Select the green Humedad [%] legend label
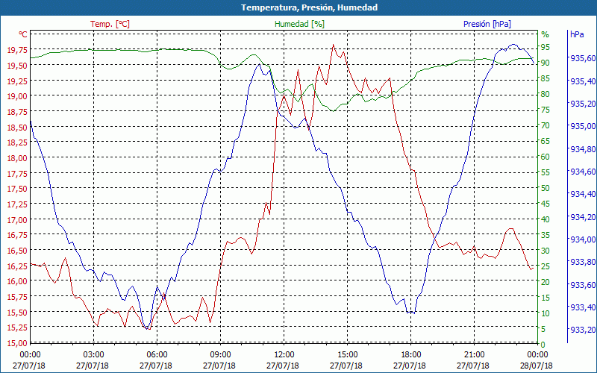The height and width of the screenshot is (373, 597). point(300,24)
